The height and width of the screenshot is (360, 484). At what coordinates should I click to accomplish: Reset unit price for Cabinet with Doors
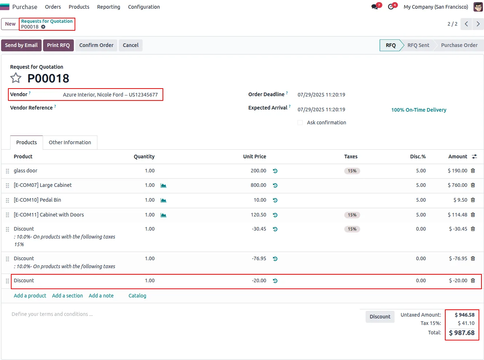coord(275,215)
